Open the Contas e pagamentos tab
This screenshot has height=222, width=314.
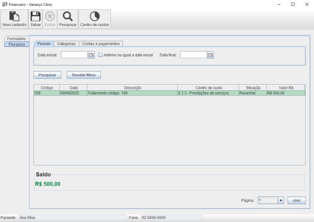pyautogui.click(x=101, y=43)
